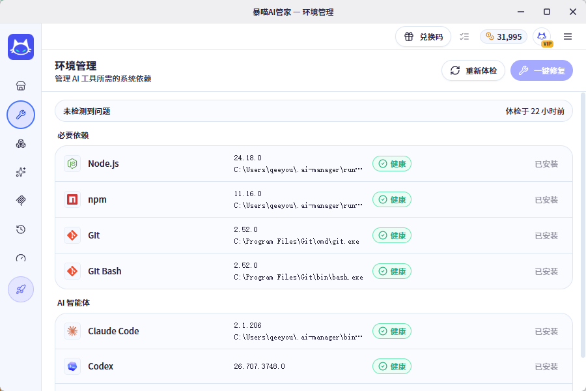Viewport: 586px width, 391px height.
Task: Open the history clock sidebar icon
Action: click(21, 229)
